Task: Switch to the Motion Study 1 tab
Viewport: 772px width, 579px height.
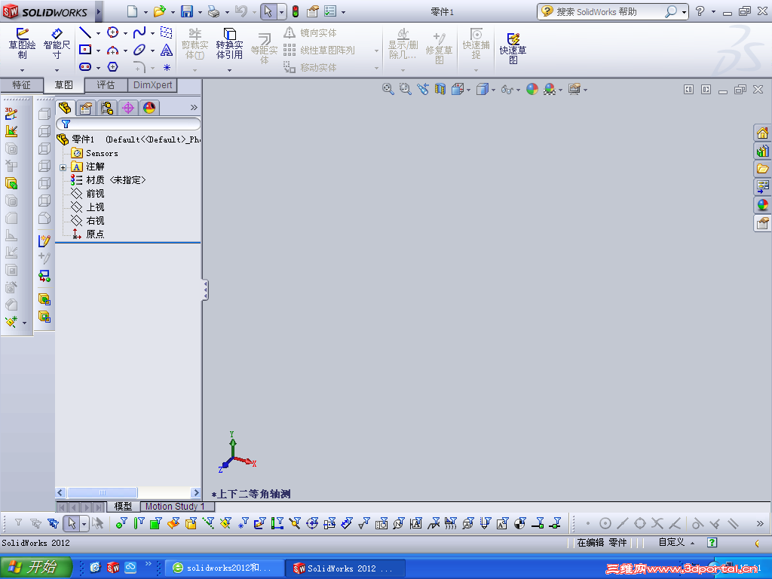Action: [x=175, y=506]
